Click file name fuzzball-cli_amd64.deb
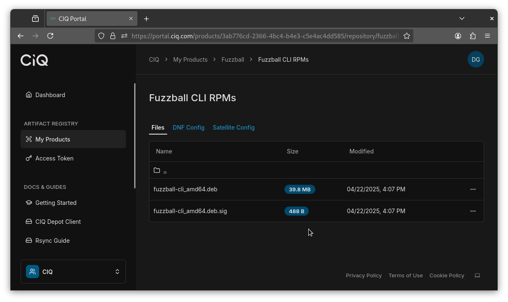Viewport: 508px width, 302px height. [x=185, y=189]
